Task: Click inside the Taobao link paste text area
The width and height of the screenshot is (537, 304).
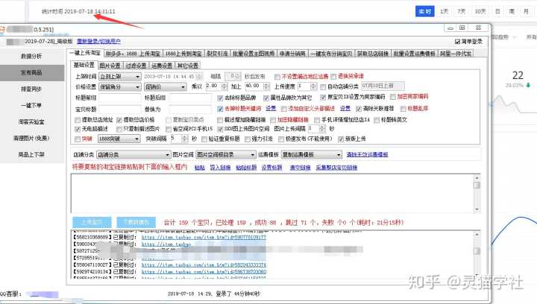Action: point(268,194)
